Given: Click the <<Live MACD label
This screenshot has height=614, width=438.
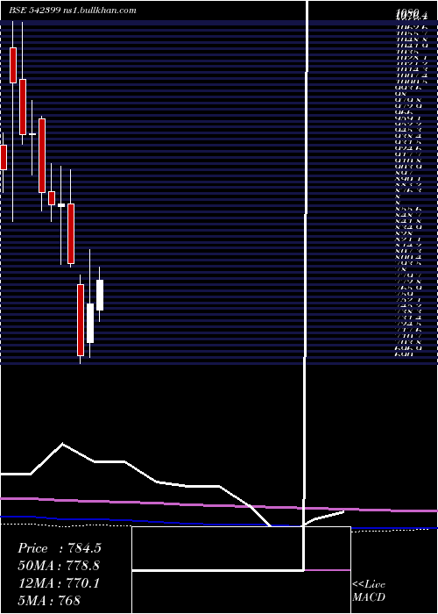Looking at the screenshot, I should (369, 591).
